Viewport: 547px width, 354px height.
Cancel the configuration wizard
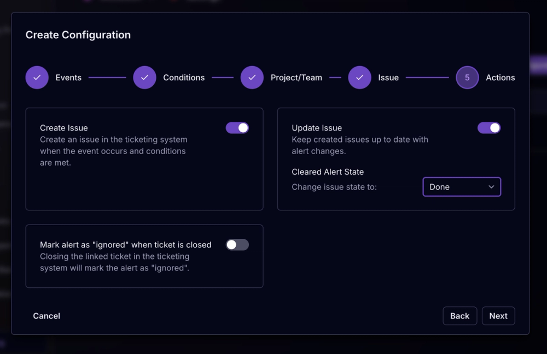(46, 316)
